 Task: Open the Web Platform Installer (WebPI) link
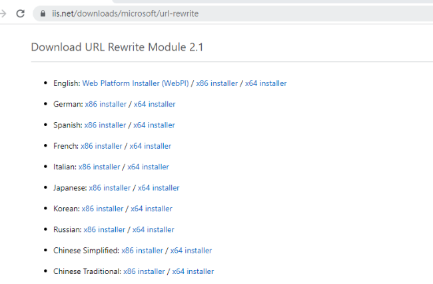pyautogui.click(x=135, y=83)
